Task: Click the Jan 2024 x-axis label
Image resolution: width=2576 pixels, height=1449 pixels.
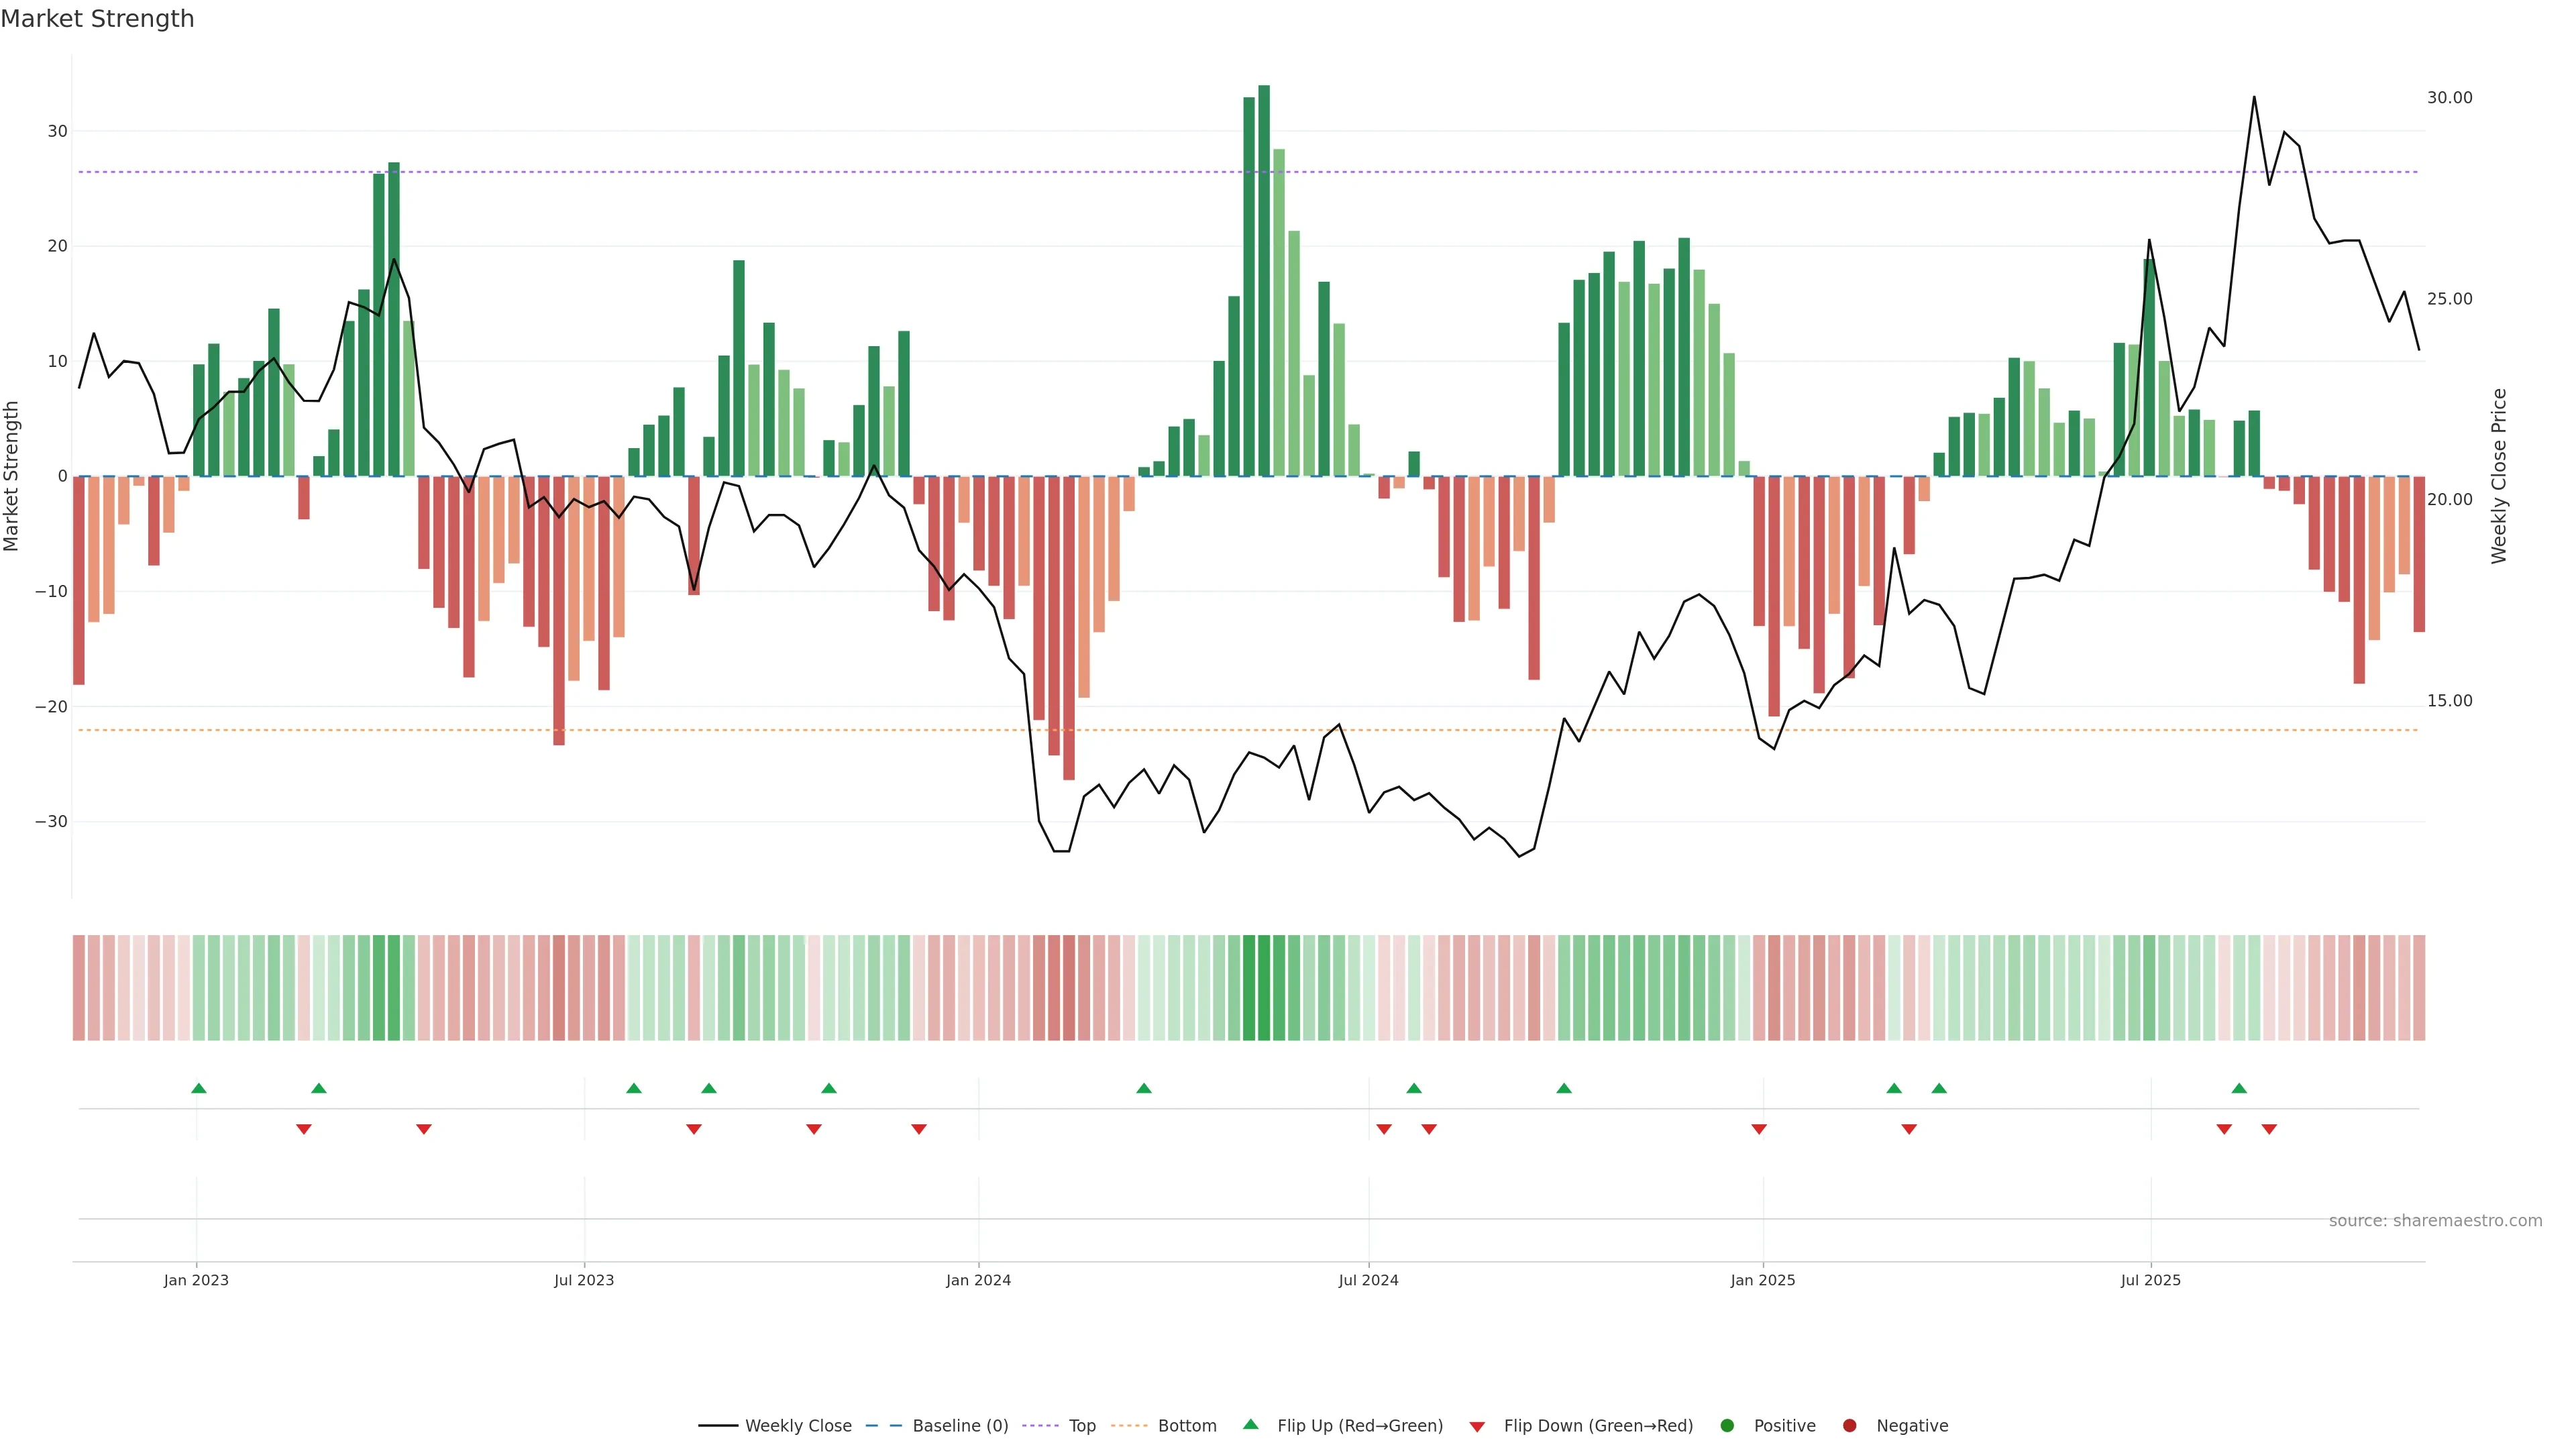Action: [978, 1280]
